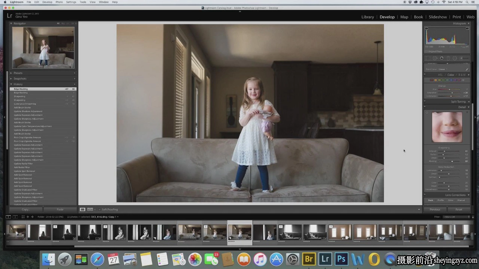The image size is (479, 269).
Task: Open Launchpad from the Dock
Action: pos(65,259)
